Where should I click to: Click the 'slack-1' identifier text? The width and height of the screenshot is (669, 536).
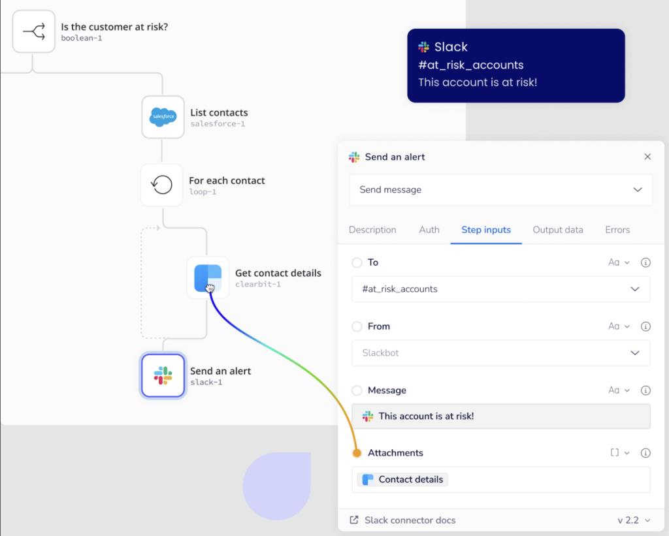coord(206,382)
